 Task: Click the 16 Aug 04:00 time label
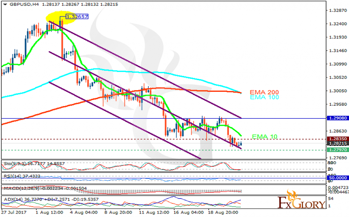tap(188, 212)
